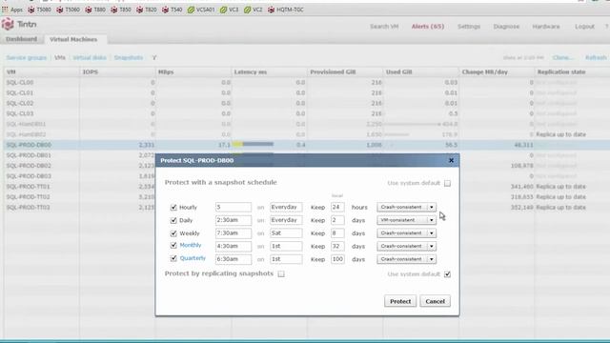Open Search VM link
Image resolution: width=610 pixels, height=343 pixels.
pos(384,27)
